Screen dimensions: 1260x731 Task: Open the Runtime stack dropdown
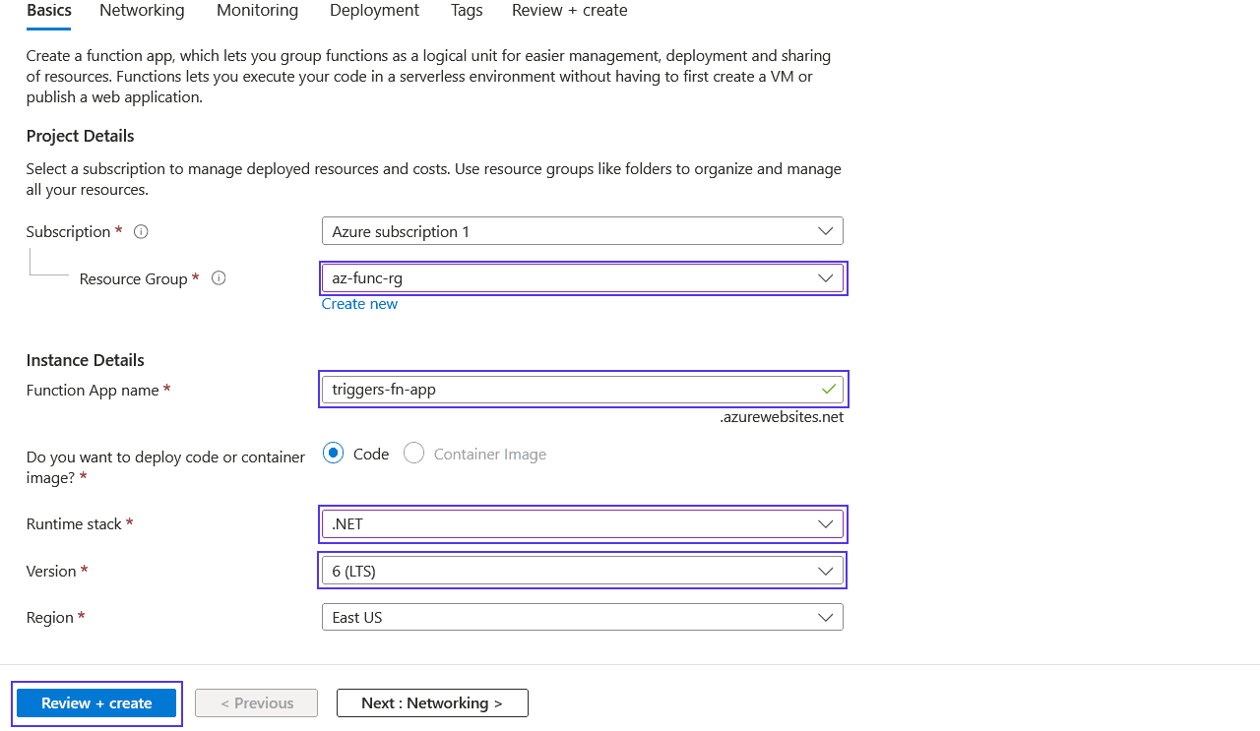click(x=826, y=523)
